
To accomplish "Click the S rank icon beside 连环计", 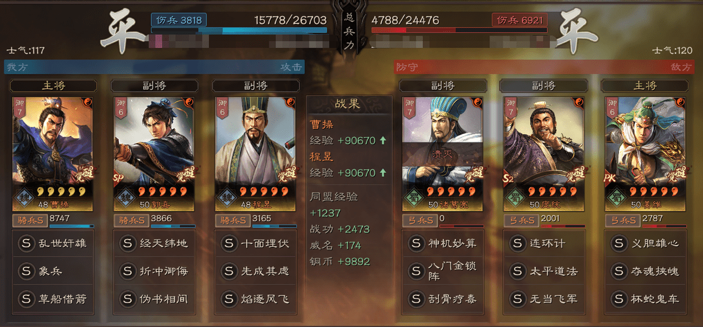I will click(x=517, y=243).
